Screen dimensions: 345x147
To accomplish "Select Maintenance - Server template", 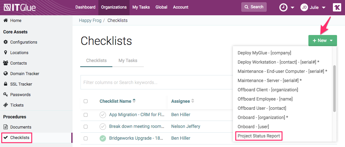I will (270, 80).
